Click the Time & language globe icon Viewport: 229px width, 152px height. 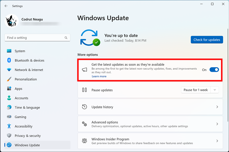[9, 107]
